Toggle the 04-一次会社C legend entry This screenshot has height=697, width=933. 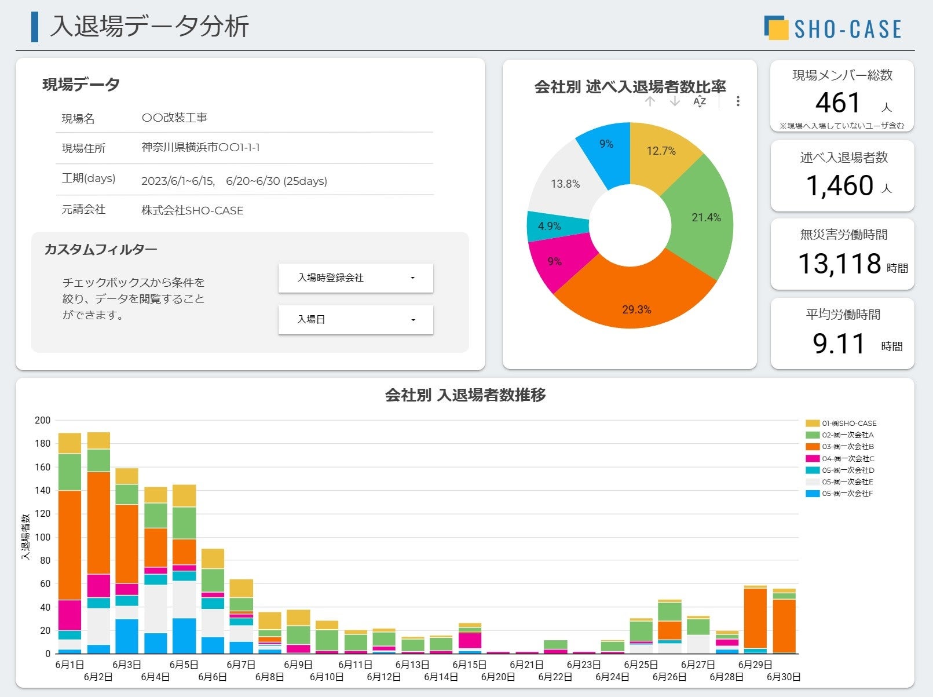840,458
